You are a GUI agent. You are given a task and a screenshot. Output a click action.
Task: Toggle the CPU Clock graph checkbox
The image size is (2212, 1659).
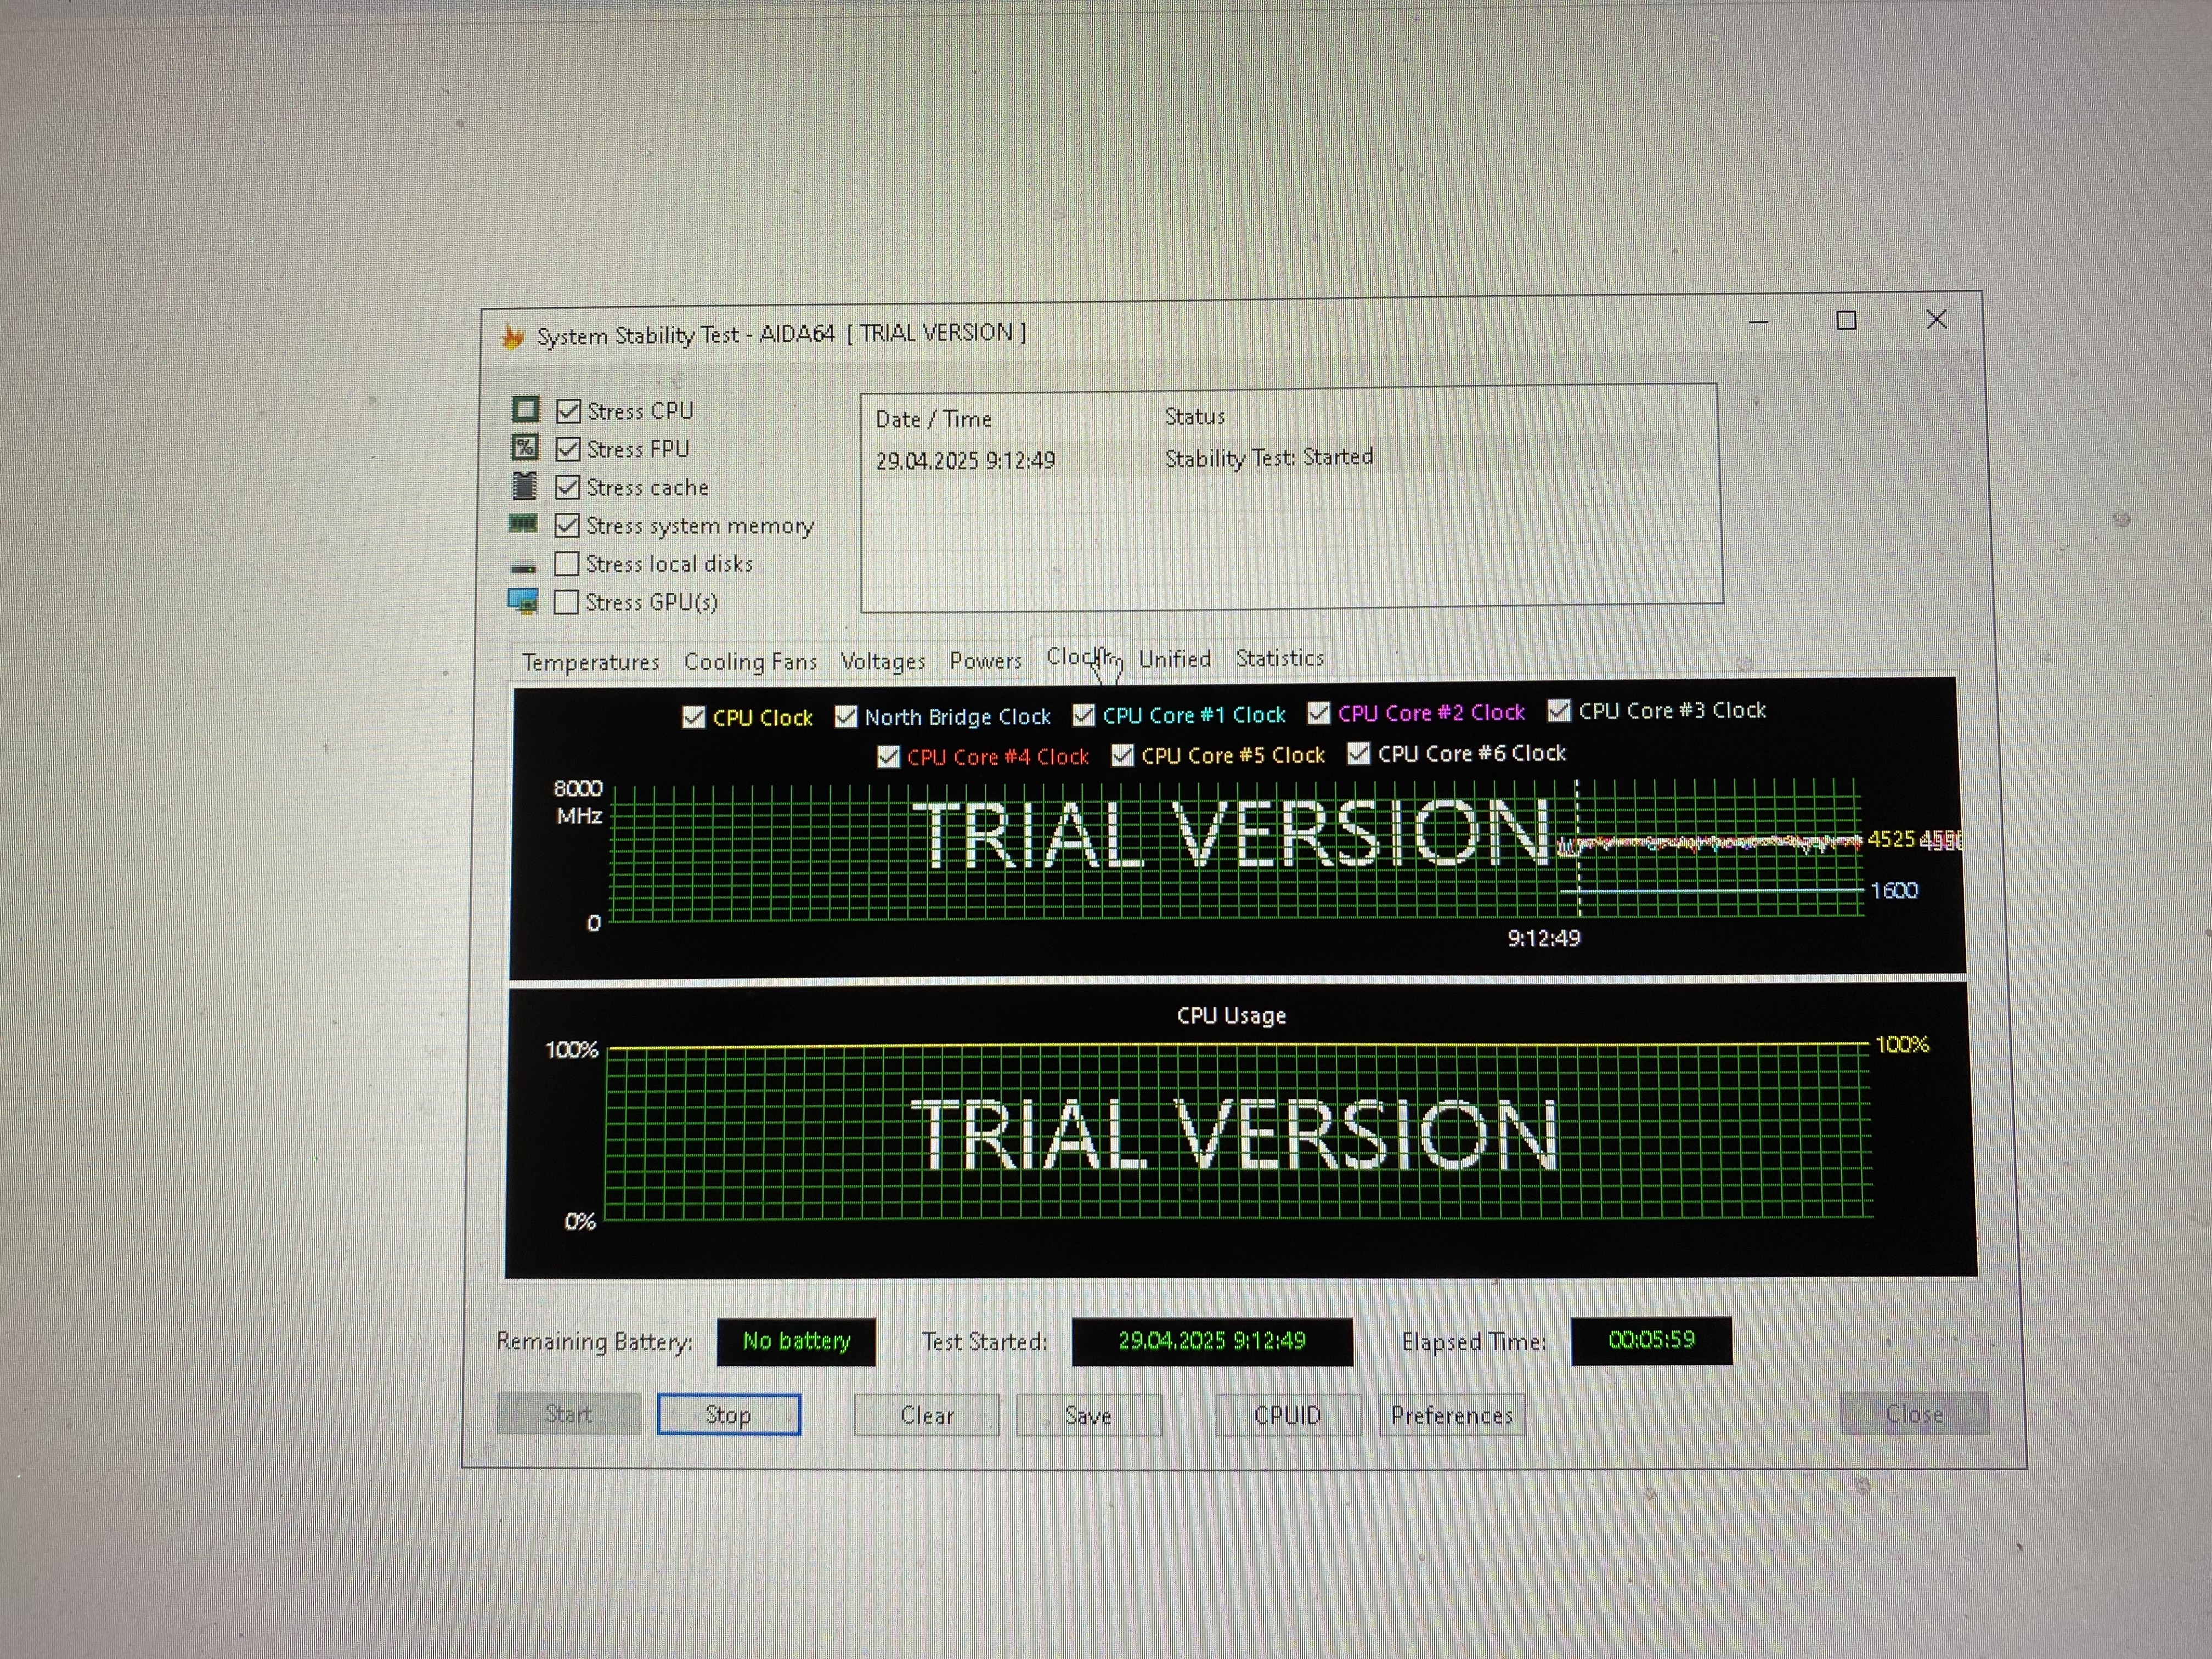693,718
